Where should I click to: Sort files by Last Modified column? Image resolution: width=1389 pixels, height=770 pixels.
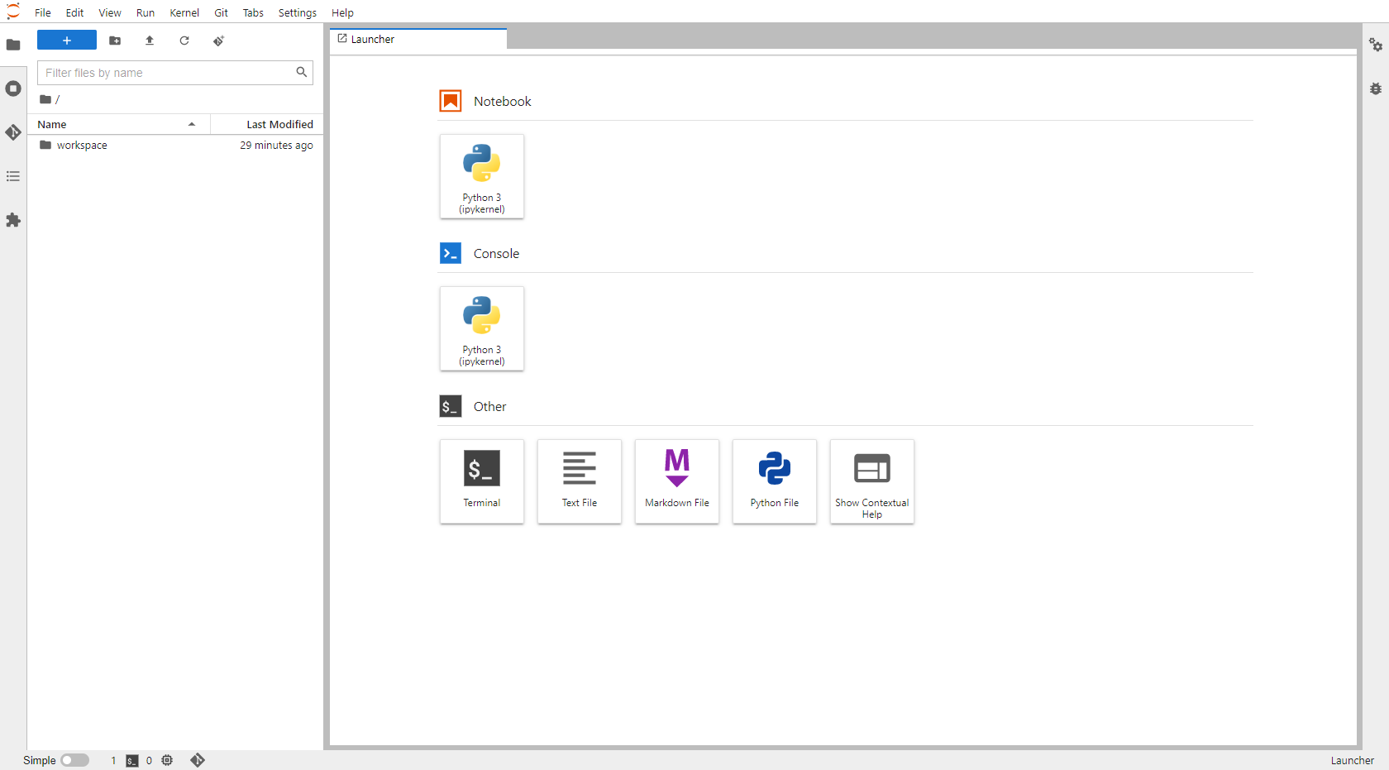point(267,124)
